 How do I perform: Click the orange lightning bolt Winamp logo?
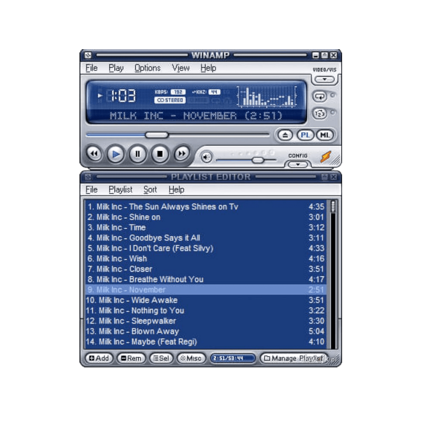pos(325,157)
